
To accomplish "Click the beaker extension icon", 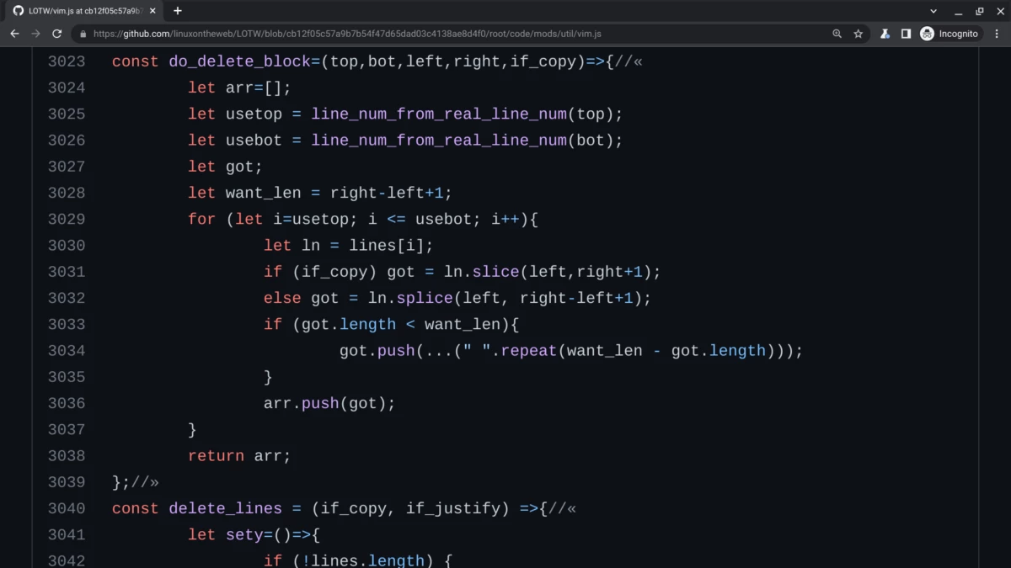I will coord(885,34).
